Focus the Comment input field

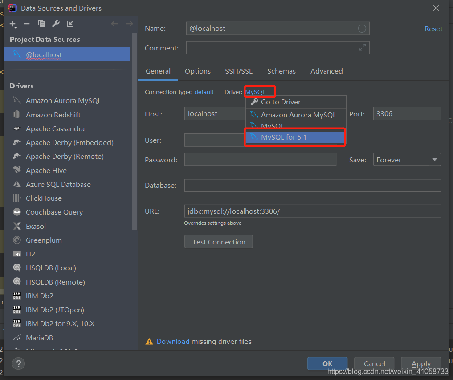[x=278, y=48]
